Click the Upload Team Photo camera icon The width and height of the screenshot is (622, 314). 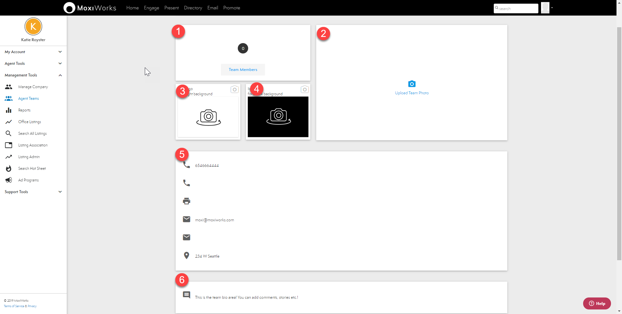point(412,84)
